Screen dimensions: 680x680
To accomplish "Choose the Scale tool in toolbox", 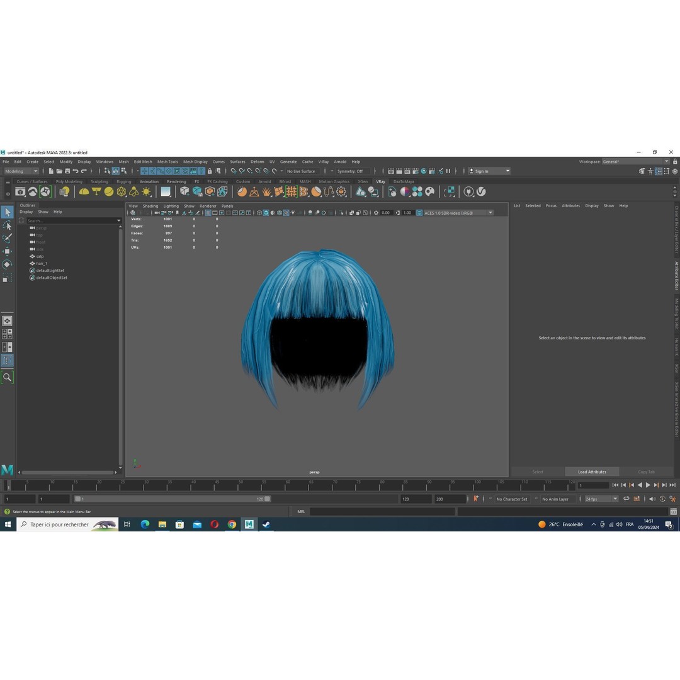I will point(8,278).
